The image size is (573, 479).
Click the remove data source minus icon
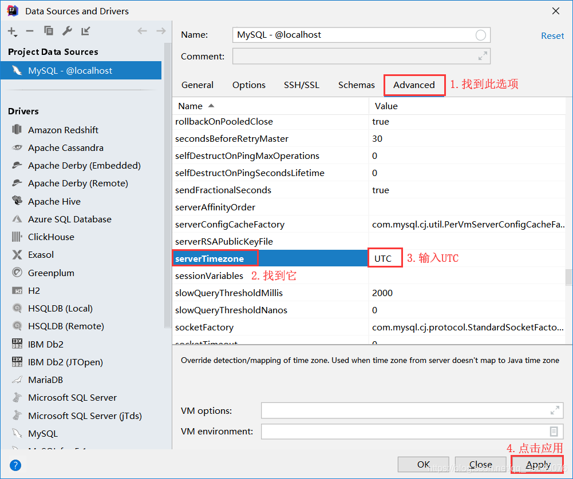click(30, 31)
